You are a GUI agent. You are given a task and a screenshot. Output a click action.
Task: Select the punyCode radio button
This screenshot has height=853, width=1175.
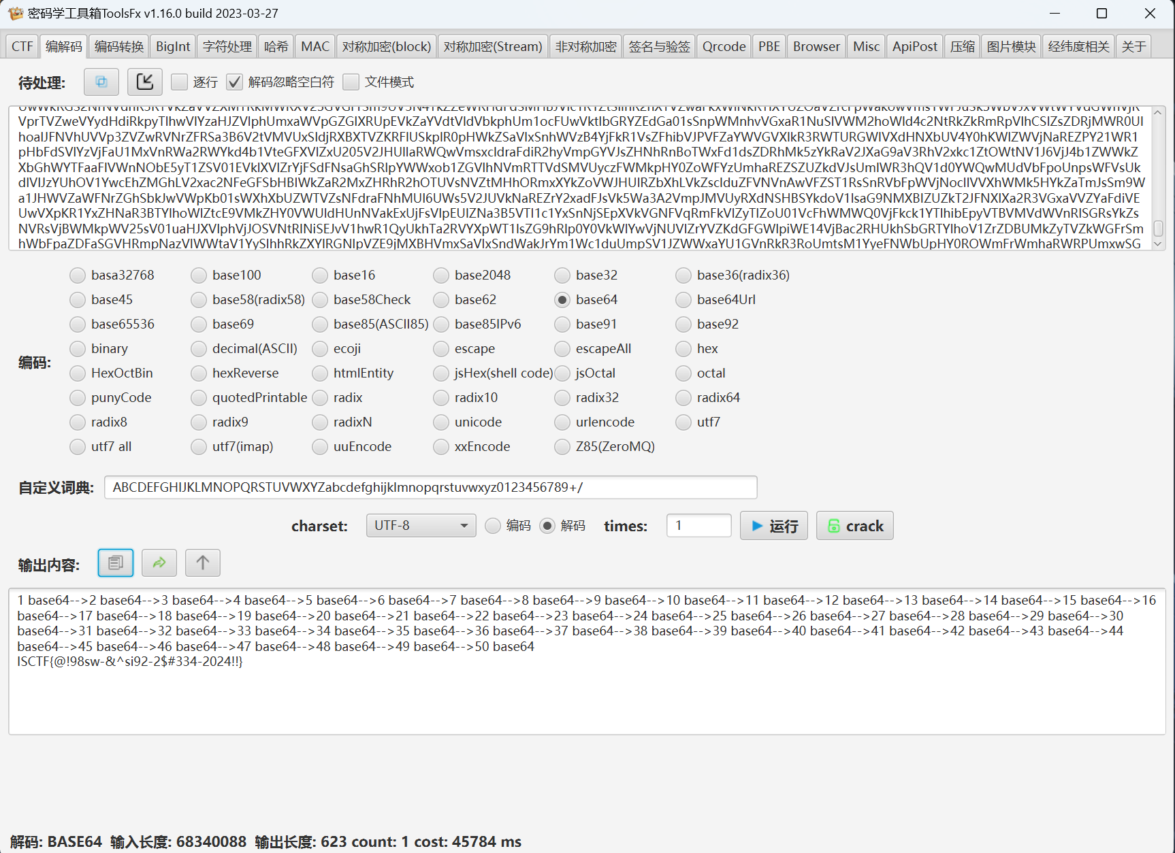(78, 397)
